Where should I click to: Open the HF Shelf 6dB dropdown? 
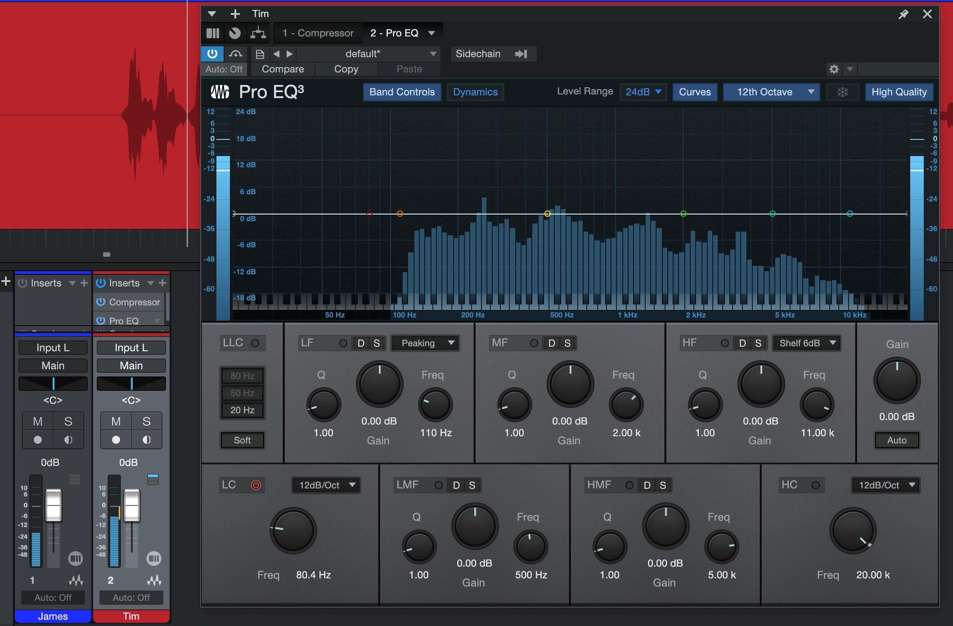coord(806,343)
